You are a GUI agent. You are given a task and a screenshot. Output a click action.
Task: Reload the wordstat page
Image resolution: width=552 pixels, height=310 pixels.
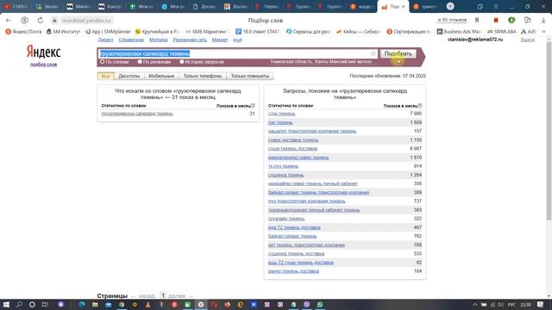41,21
